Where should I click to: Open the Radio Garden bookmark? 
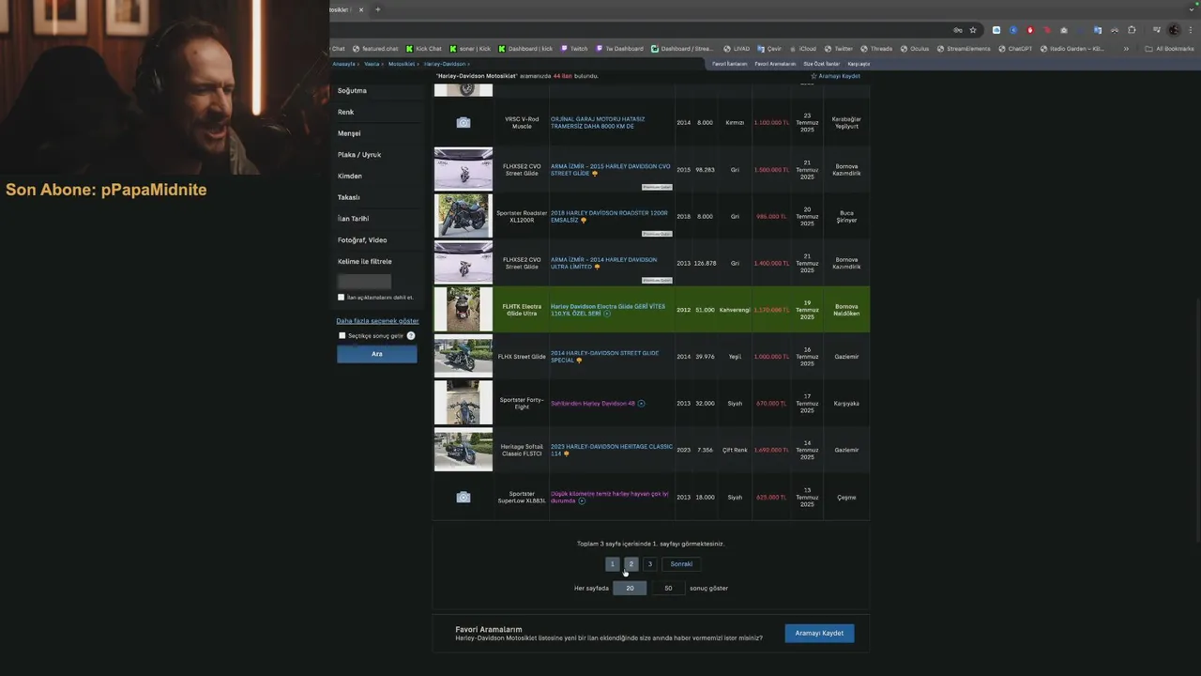[x=1072, y=49]
